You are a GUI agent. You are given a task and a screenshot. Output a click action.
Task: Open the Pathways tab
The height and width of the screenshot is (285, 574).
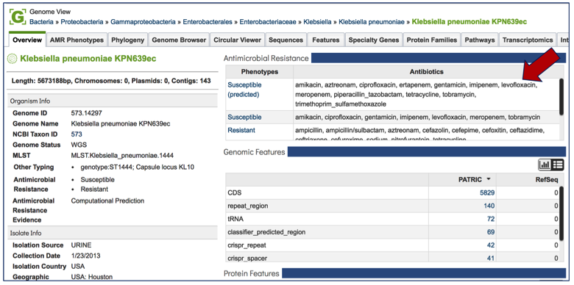(480, 40)
